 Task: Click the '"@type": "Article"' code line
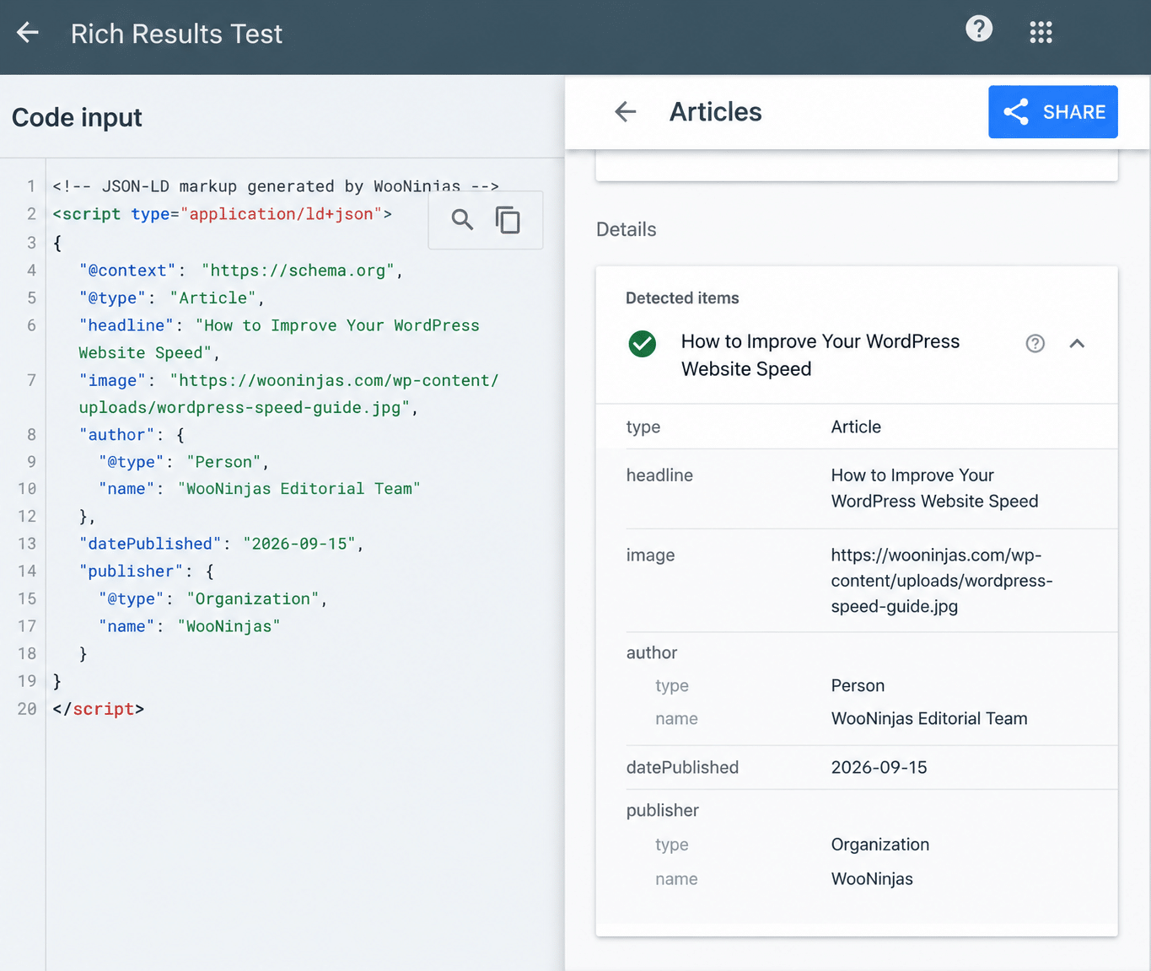point(172,298)
